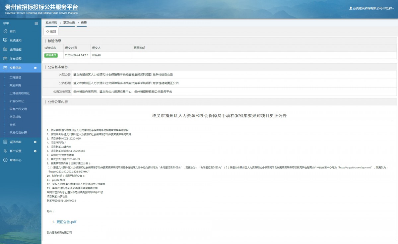Open 帮助中心 question mark icon

5,160
